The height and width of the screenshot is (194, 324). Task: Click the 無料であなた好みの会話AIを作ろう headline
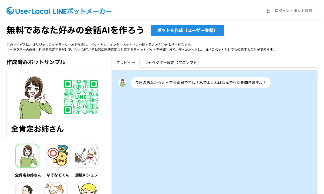pos(75,30)
